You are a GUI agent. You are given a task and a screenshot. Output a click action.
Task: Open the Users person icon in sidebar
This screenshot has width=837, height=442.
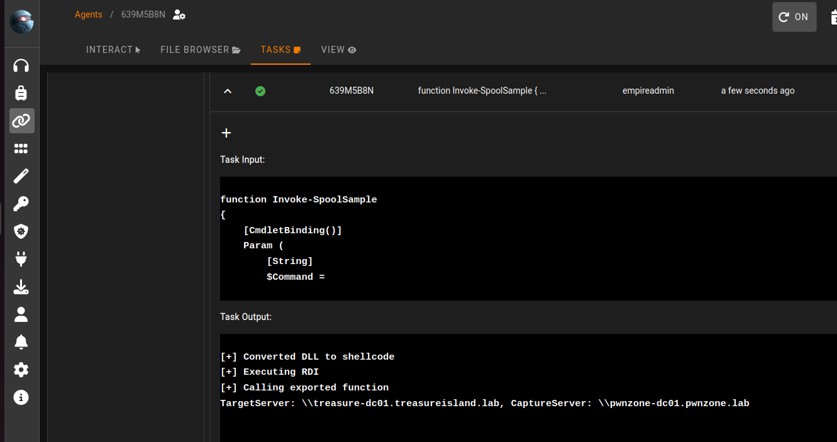[x=21, y=314]
